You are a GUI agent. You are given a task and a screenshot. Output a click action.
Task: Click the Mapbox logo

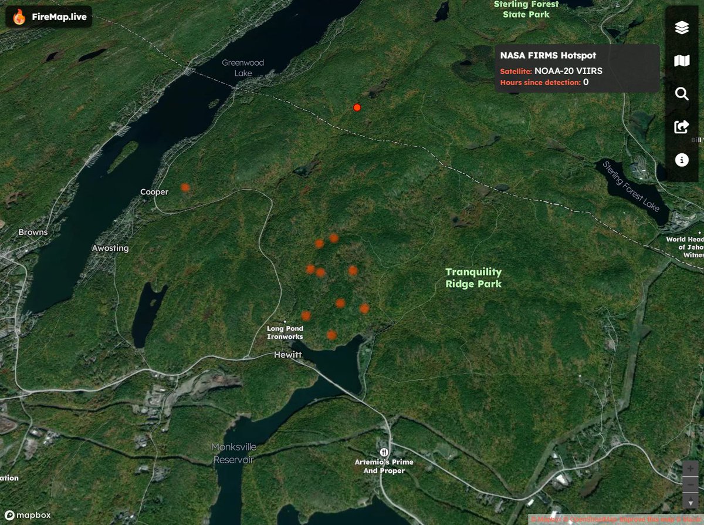pyautogui.click(x=27, y=514)
